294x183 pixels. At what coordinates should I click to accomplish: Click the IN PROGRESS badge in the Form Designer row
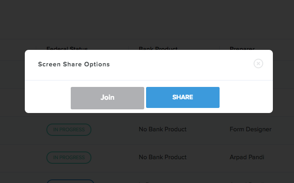click(69, 129)
